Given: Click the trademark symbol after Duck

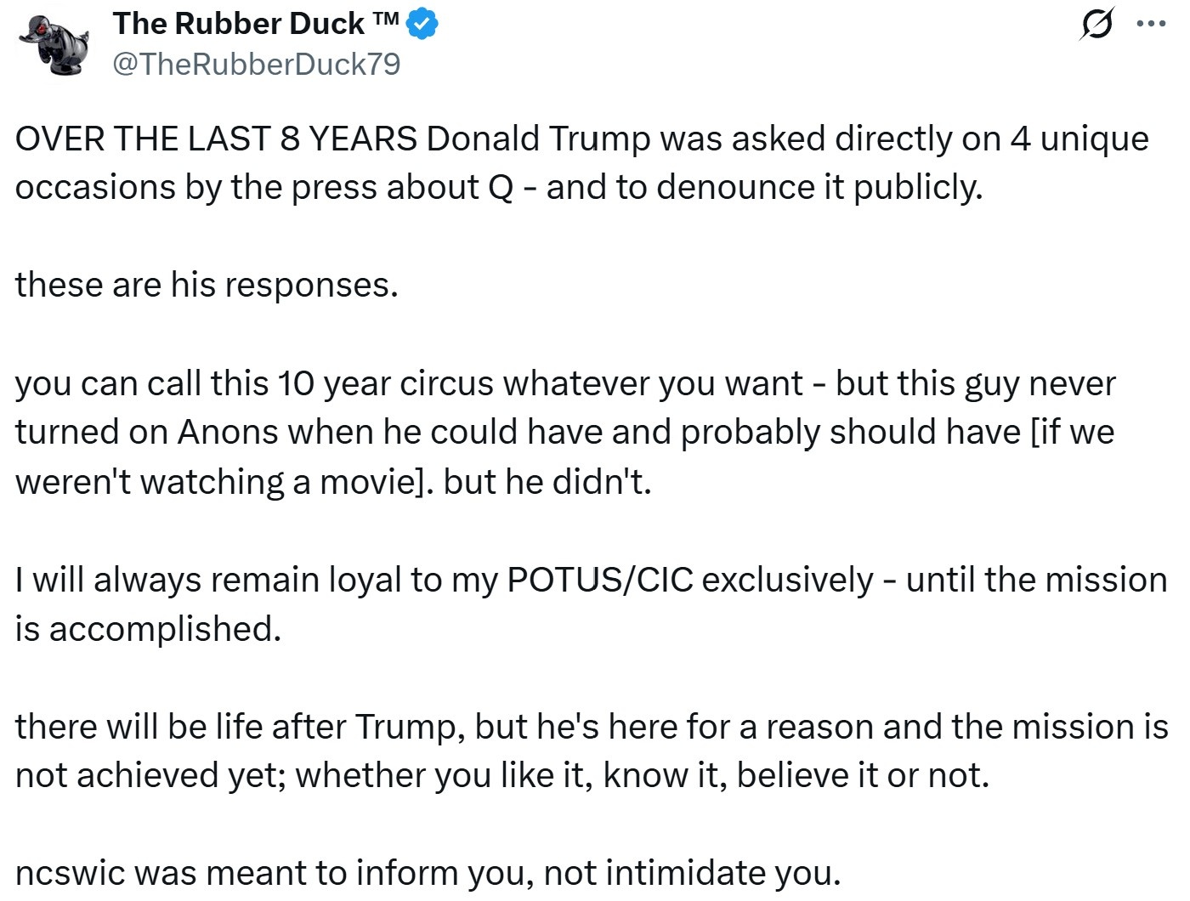Looking at the screenshot, I should click(385, 20).
